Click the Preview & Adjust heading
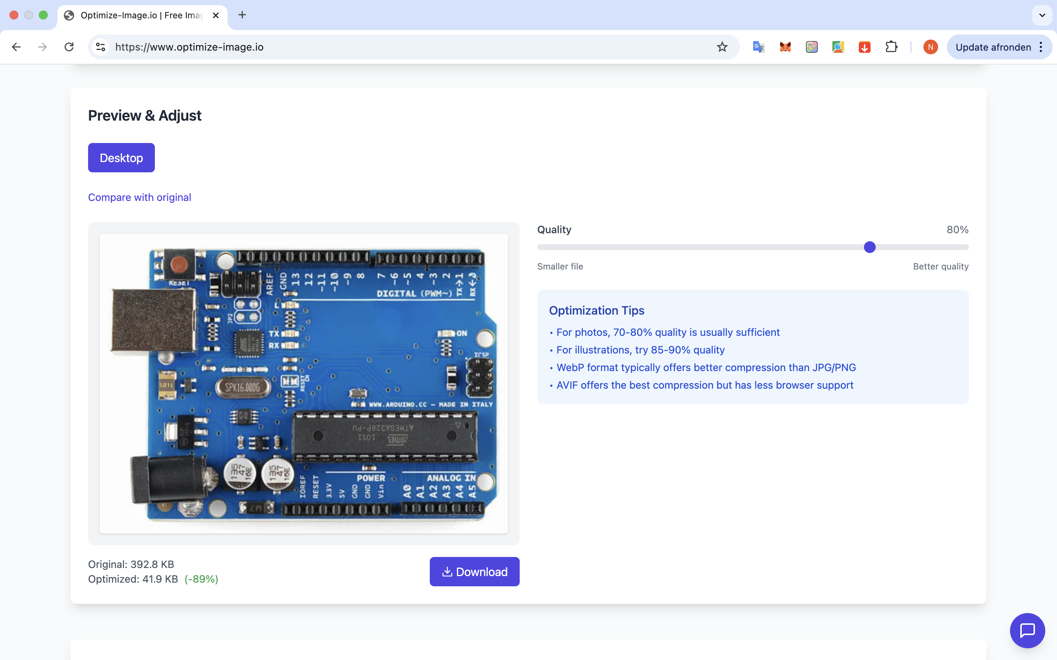 click(145, 115)
